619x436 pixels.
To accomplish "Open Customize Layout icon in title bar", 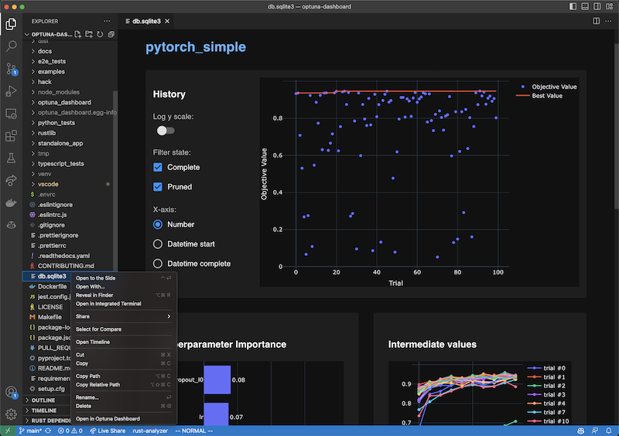I will tap(610, 6).
